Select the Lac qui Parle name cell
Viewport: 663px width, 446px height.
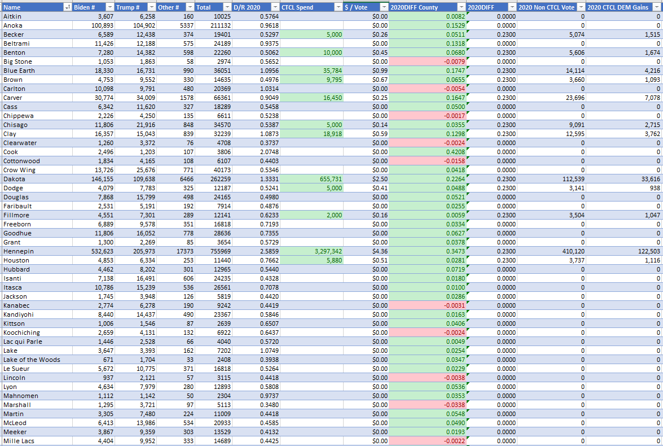click(x=36, y=342)
